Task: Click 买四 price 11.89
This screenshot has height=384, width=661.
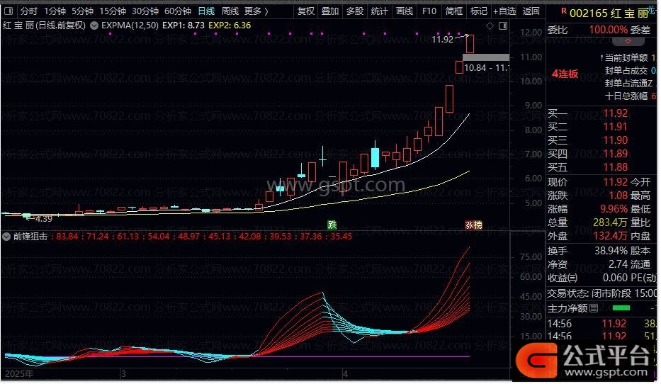Action: click(x=615, y=154)
